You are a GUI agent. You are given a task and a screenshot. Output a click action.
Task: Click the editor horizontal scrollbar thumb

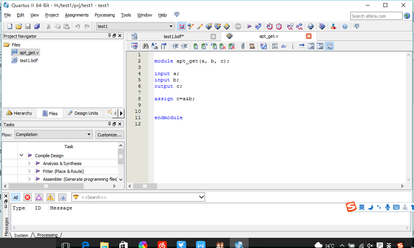point(145,186)
